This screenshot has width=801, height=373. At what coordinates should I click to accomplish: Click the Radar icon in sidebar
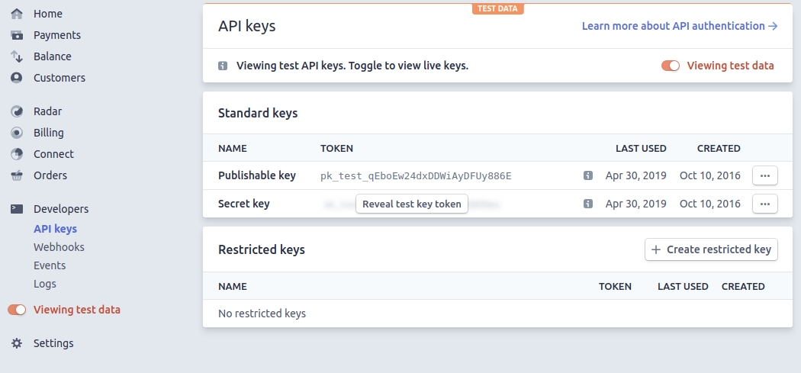coord(17,111)
